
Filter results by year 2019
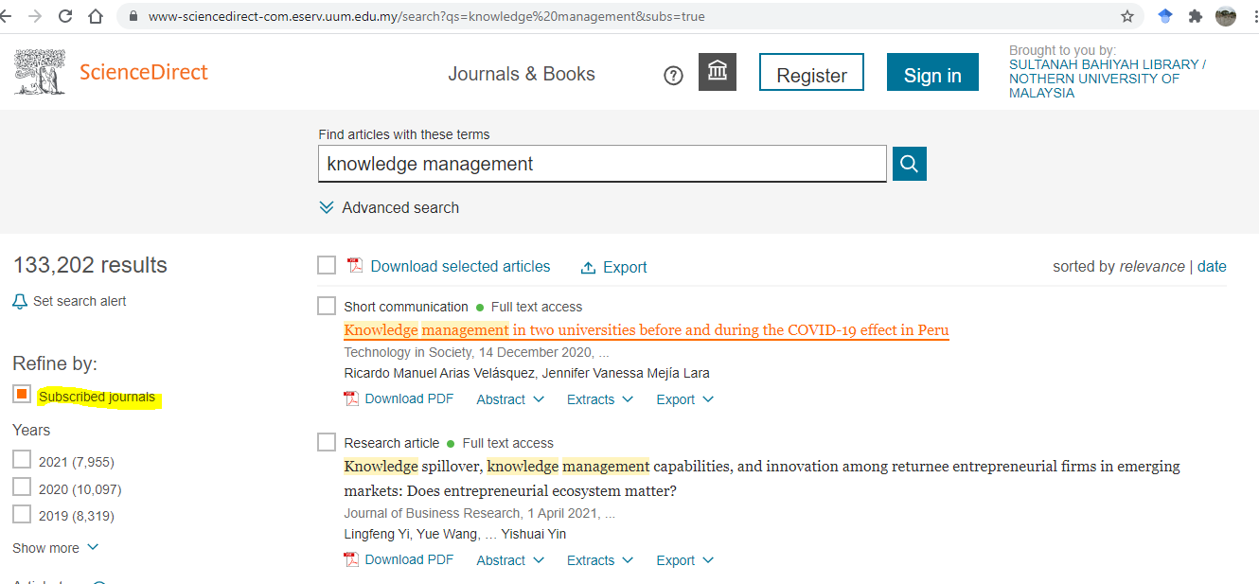22,514
